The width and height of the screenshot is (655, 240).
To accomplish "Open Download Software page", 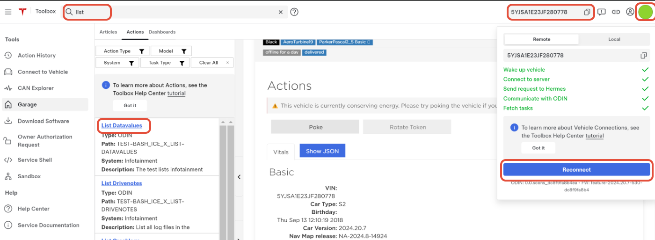I will point(43,121).
